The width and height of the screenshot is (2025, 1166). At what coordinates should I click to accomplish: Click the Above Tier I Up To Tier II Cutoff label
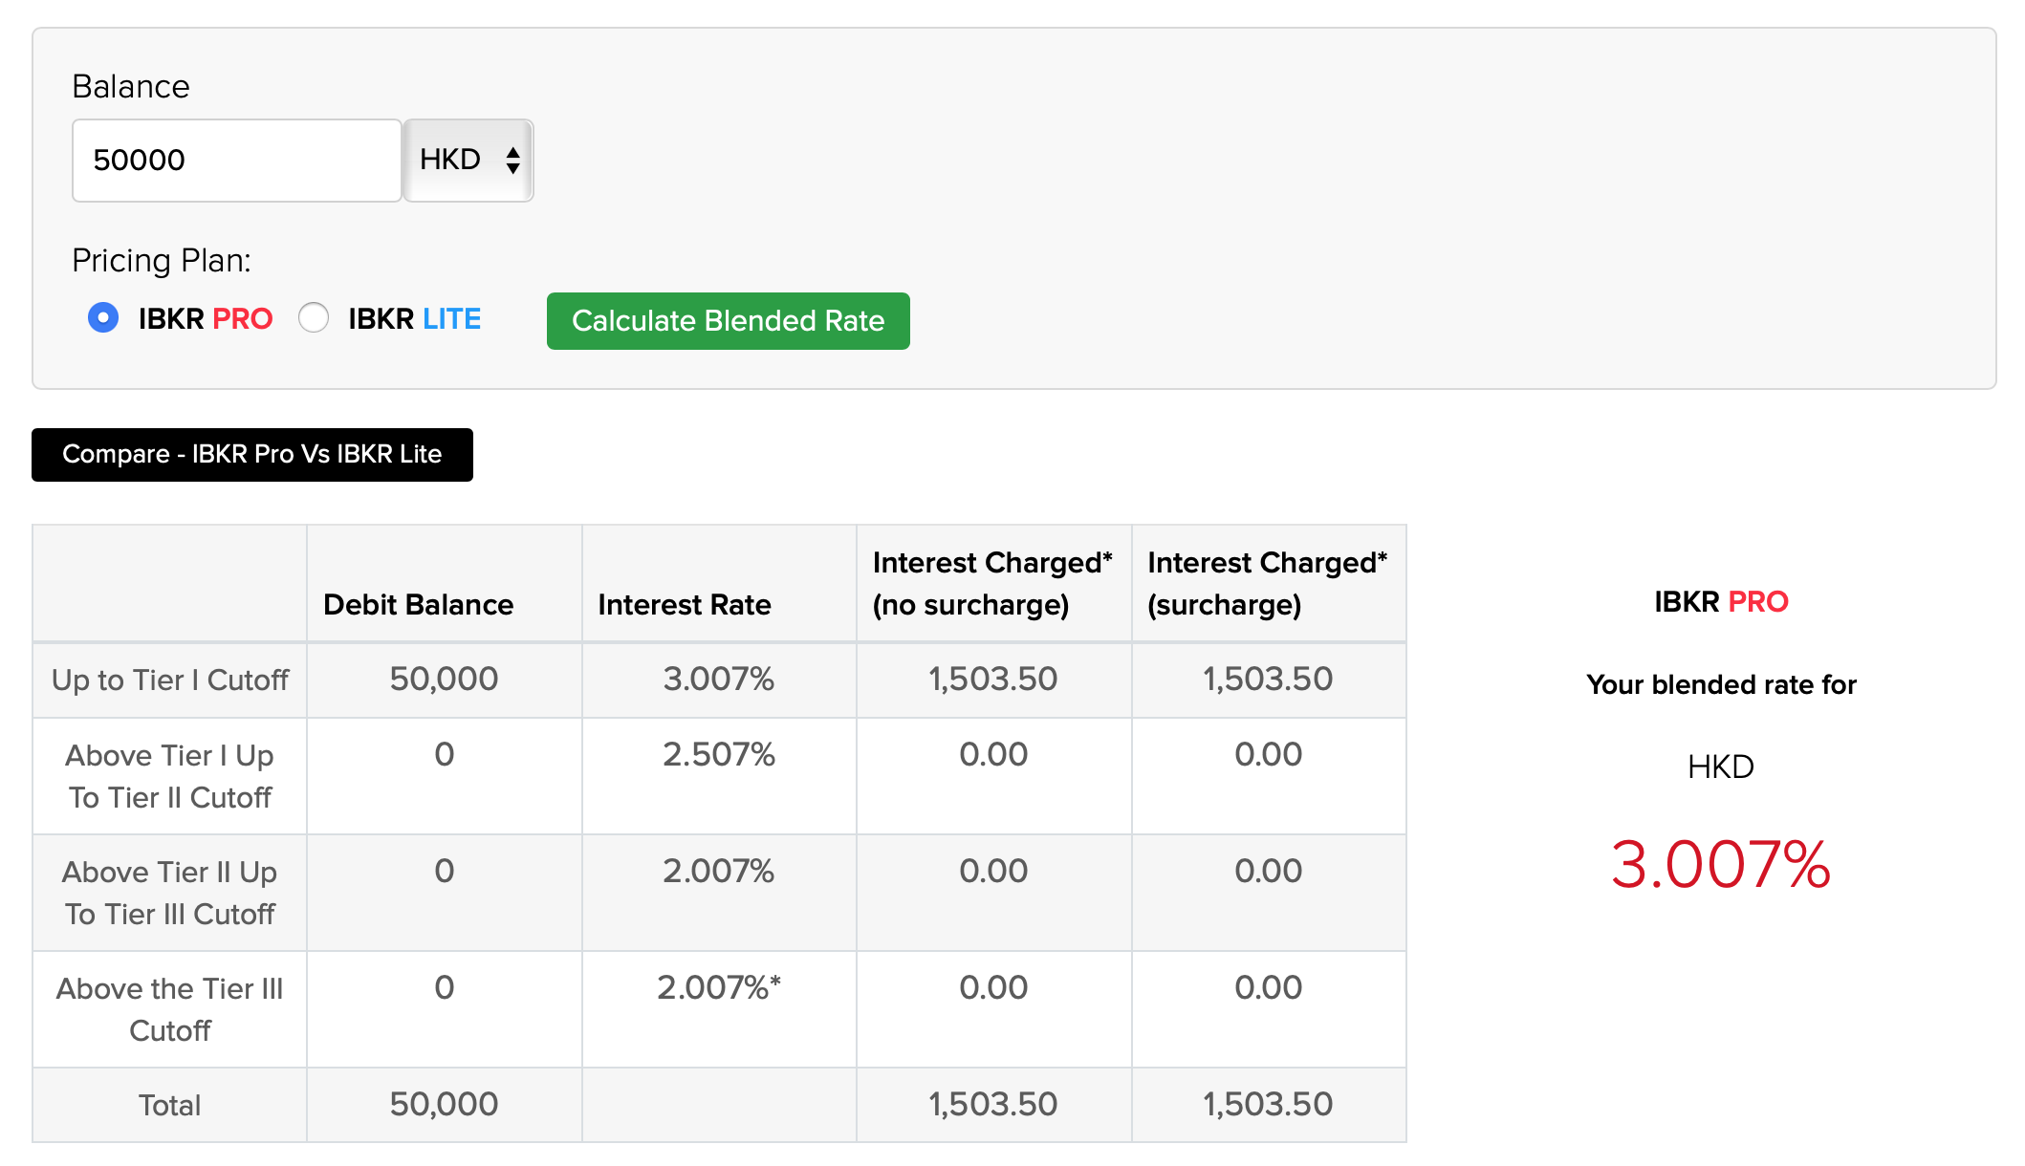click(170, 776)
